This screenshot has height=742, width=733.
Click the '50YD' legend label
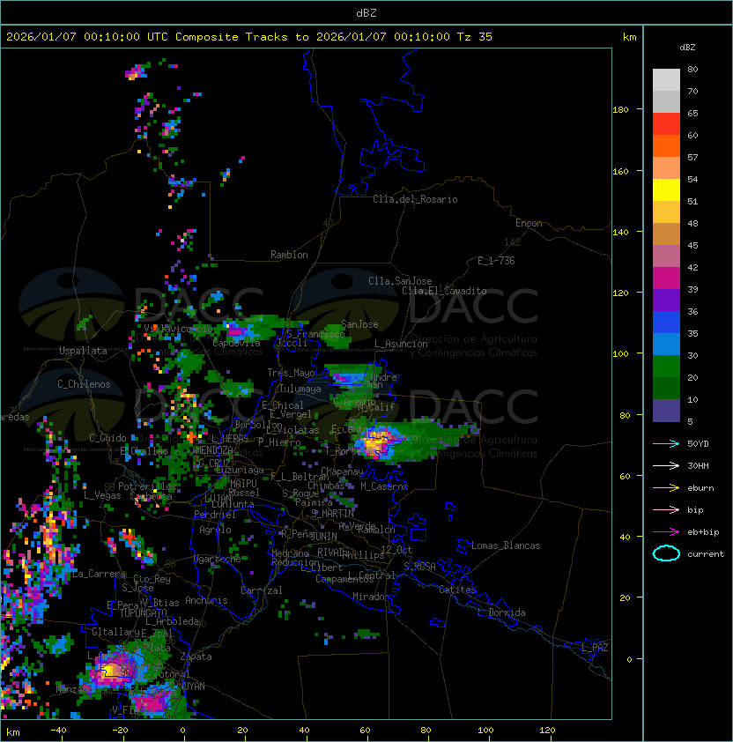point(698,443)
